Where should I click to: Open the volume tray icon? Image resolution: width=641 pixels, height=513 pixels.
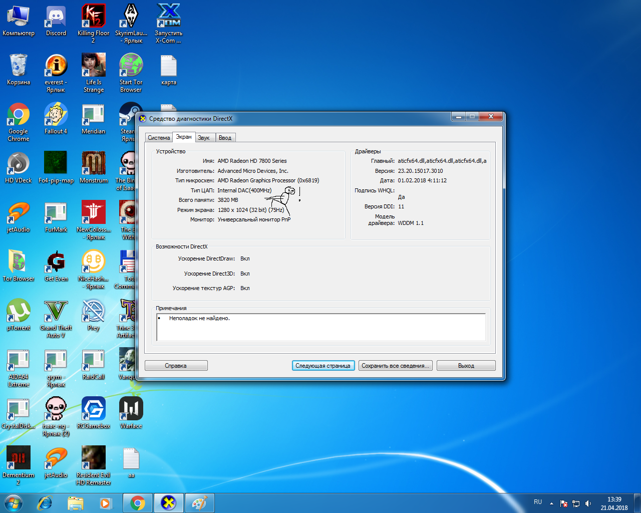point(588,503)
